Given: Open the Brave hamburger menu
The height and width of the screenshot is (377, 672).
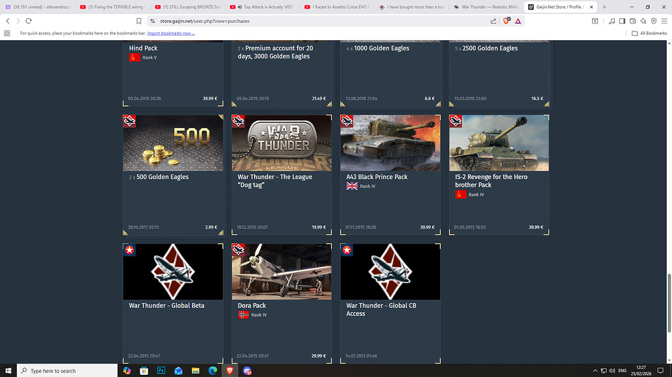Looking at the screenshot, I should [664, 21].
